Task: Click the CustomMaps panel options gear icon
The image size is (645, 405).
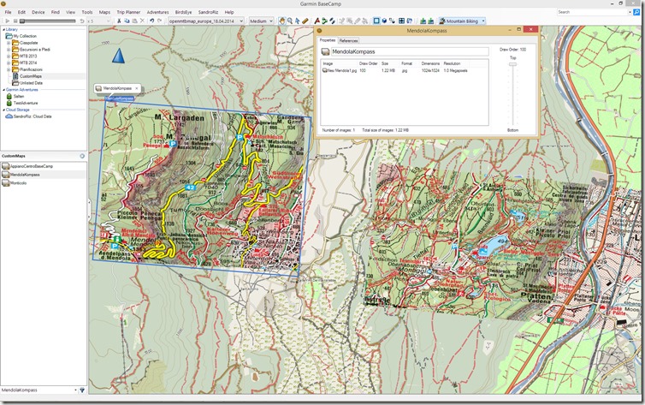Action: [x=82, y=156]
